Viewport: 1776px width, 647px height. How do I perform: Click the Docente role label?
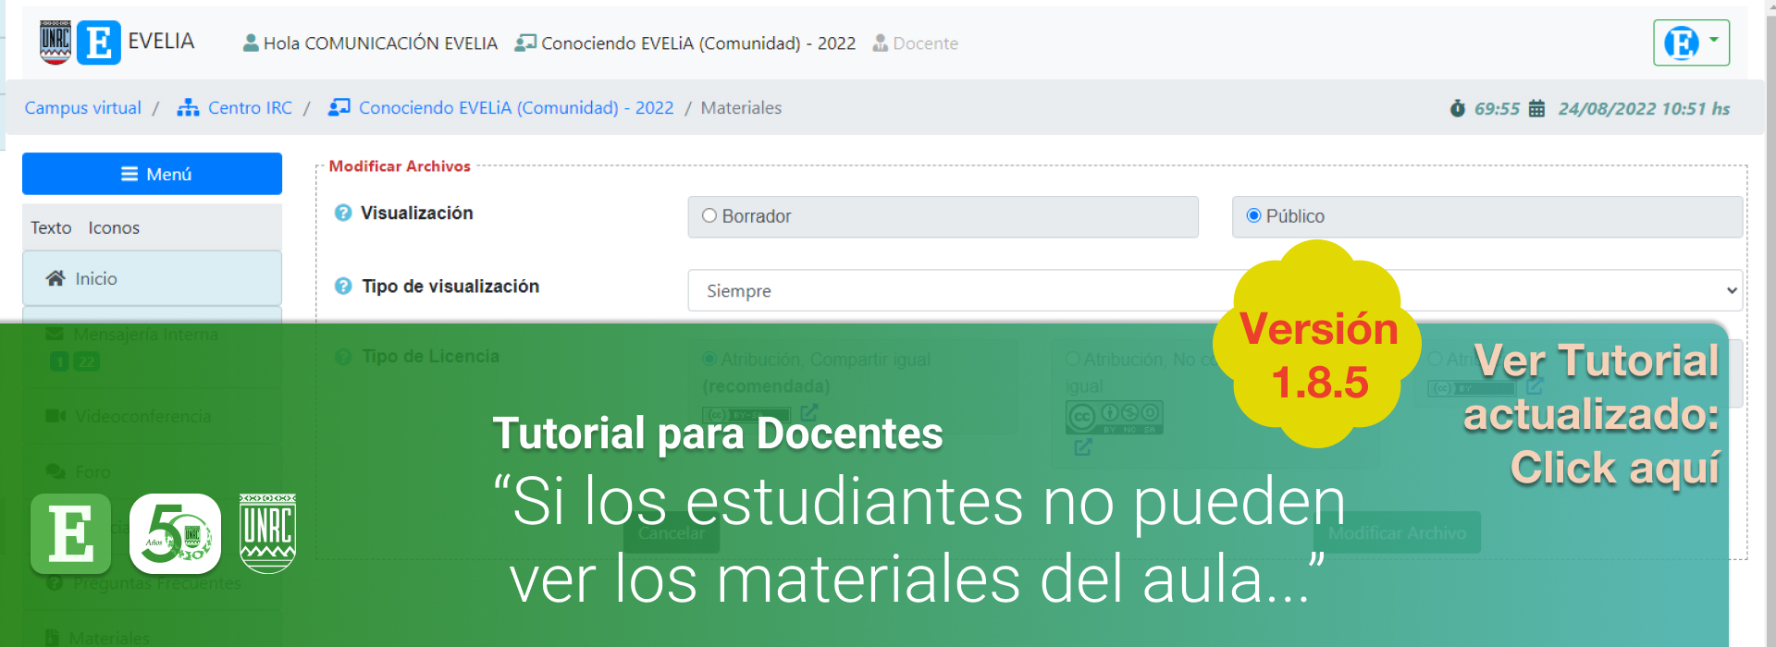coord(926,43)
